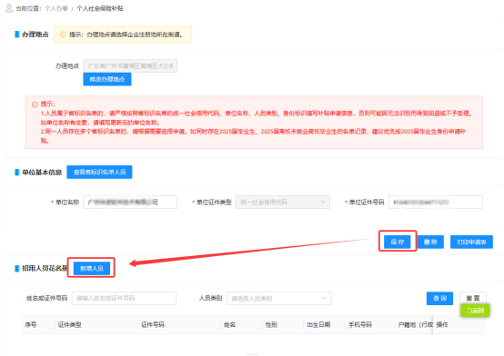Click 个人社会保险补贴 breadcrumb text
This screenshot has width=504, height=356.
(x=100, y=8)
